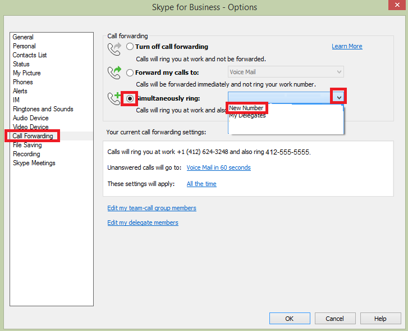Screen dimensions: 408x331
Task: Open the General options category
Action: click(x=23, y=37)
